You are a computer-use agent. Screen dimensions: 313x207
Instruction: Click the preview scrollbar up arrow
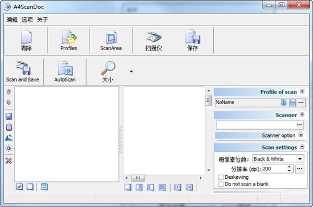coord(209,91)
